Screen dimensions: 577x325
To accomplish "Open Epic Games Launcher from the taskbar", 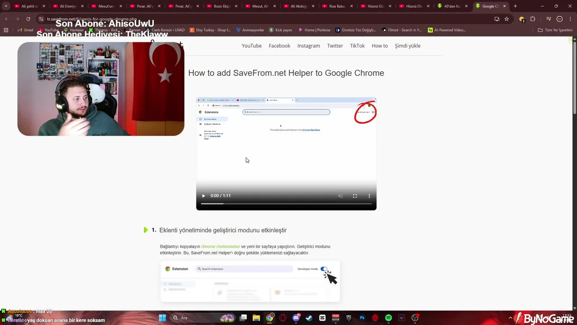I will coord(348,318).
